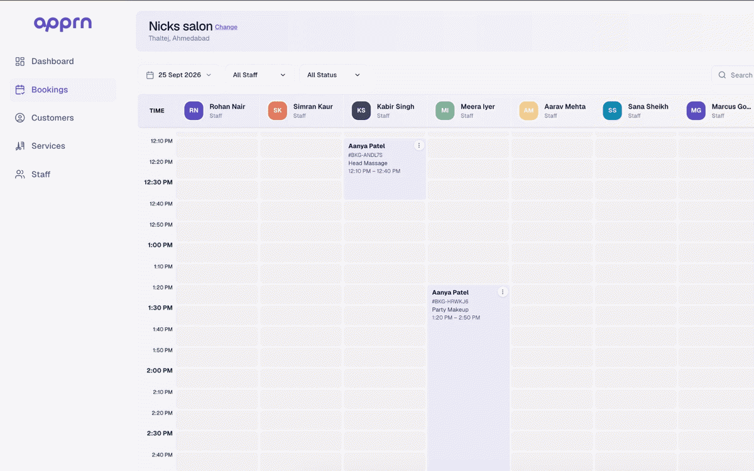This screenshot has width=754, height=471.
Task: Click the Nicks salon title
Action: pyautogui.click(x=180, y=26)
